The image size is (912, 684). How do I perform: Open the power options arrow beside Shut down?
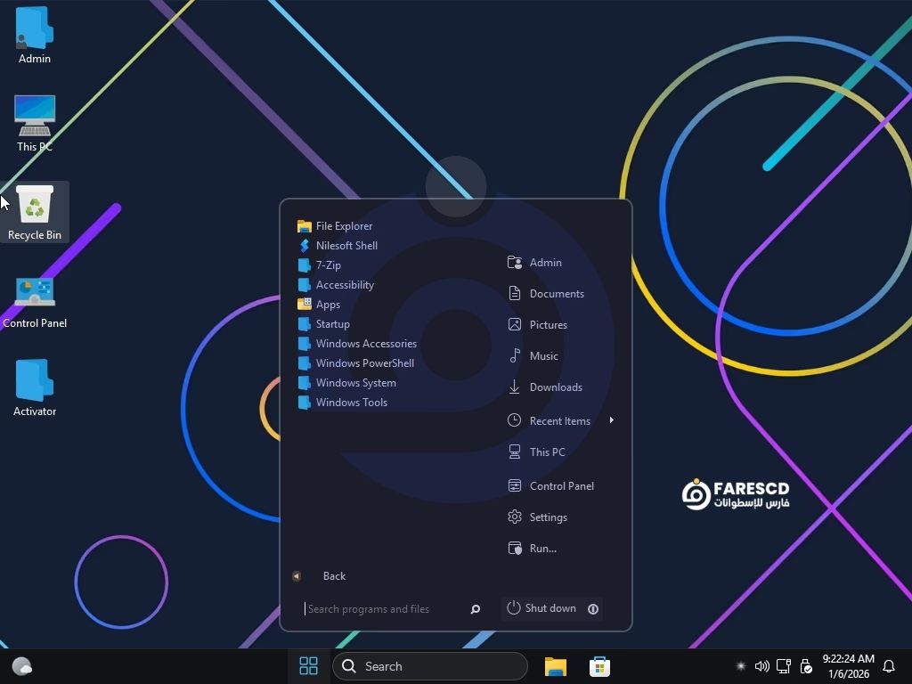pos(593,608)
